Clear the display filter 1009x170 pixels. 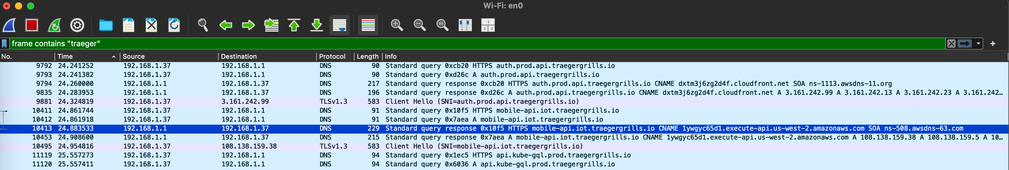[x=951, y=44]
